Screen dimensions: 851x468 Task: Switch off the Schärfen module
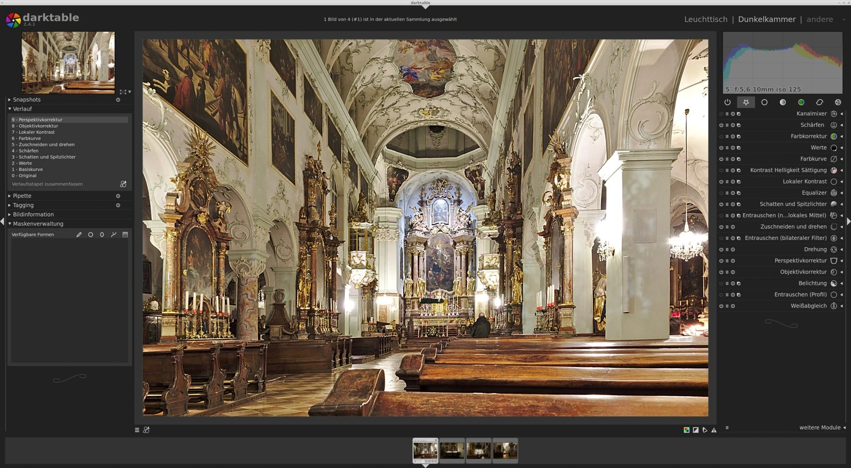click(721, 125)
